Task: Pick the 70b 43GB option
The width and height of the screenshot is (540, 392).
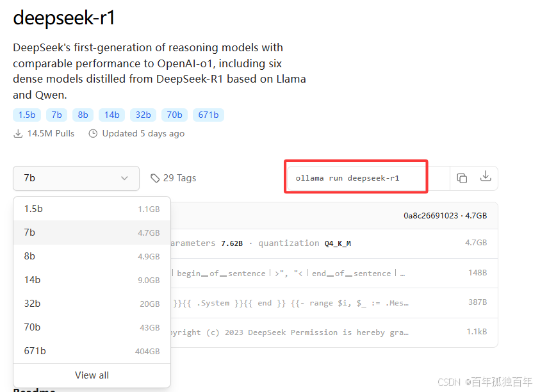Action: (92, 327)
